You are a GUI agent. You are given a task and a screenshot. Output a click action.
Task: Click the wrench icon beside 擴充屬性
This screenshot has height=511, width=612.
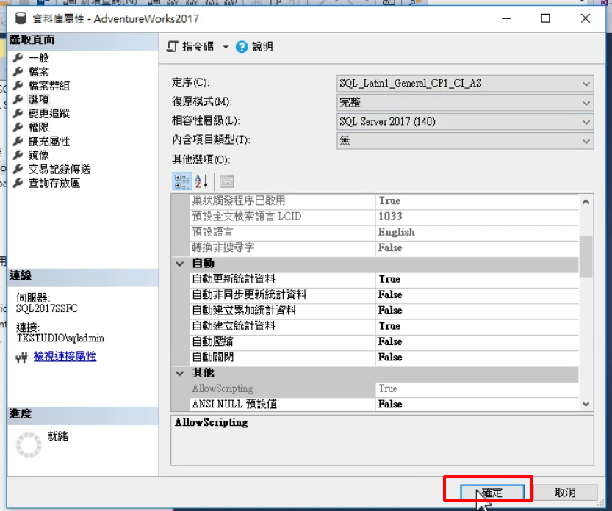click(18, 141)
